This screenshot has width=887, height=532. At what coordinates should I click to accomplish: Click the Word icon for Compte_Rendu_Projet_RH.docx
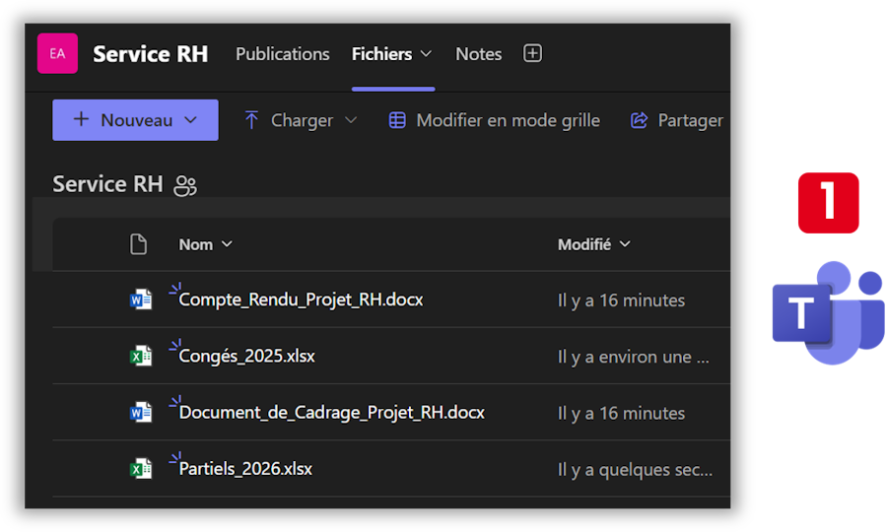(141, 299)
